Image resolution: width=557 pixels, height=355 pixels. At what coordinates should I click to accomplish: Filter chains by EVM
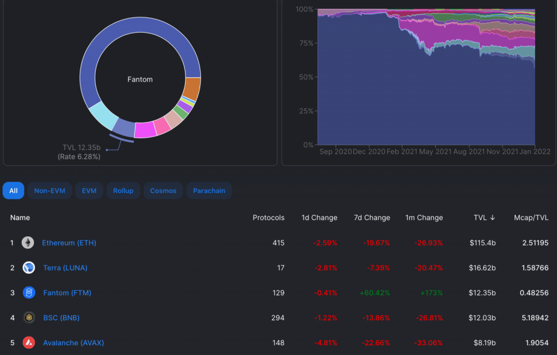(x=89, y=191)
